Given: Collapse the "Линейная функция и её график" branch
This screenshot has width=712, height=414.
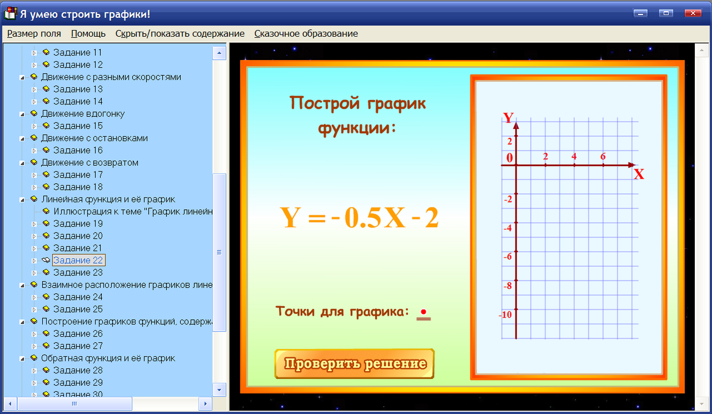Looking at the screenshot, I should pos(21,199).
